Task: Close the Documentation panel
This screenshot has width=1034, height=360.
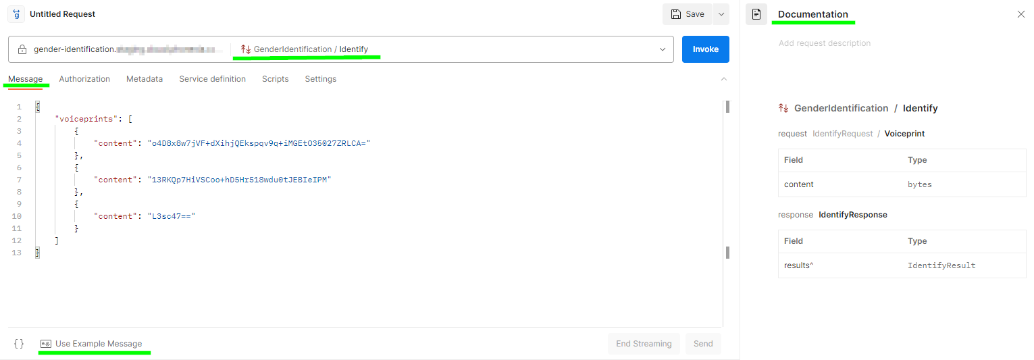Action: pyautogui.click(x=1020, y=14)
